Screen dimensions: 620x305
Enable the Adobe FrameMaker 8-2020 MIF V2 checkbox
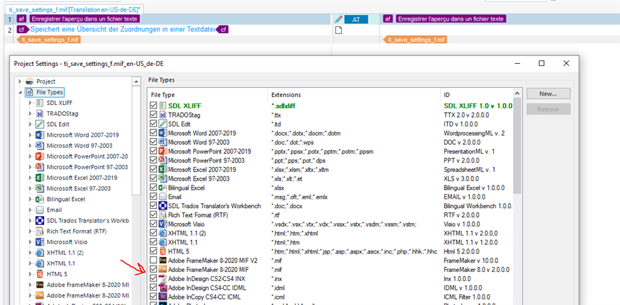click(154, 260)
